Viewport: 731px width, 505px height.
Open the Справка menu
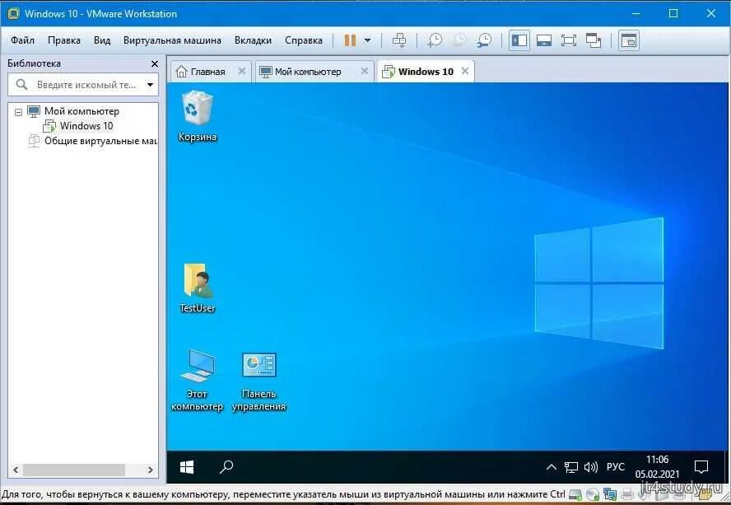point(304,40)
